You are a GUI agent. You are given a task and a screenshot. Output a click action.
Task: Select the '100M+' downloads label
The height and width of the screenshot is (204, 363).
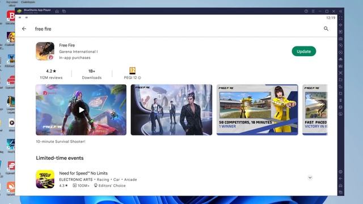(81, 185)
